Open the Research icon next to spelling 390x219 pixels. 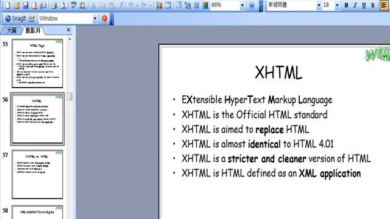coord(83,5)
